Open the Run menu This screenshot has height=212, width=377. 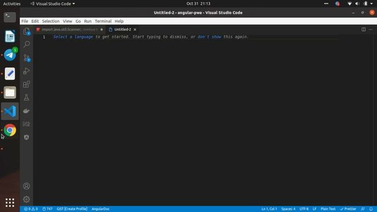pyautogui.click(x=88, y=21)
